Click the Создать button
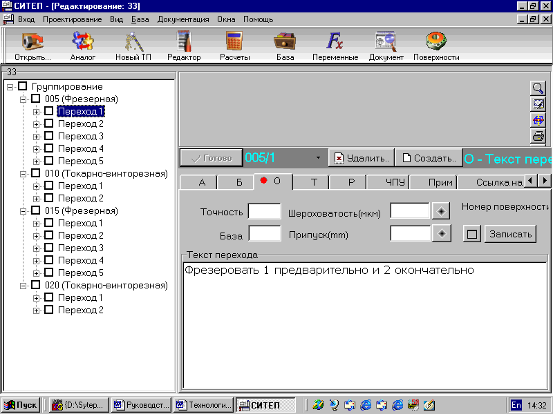The height and width of the screenshot is (414, 553). tap(429, 158)
